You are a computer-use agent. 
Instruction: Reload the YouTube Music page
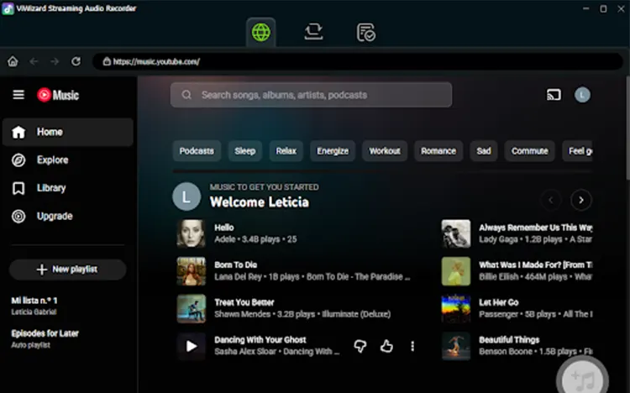76,61
